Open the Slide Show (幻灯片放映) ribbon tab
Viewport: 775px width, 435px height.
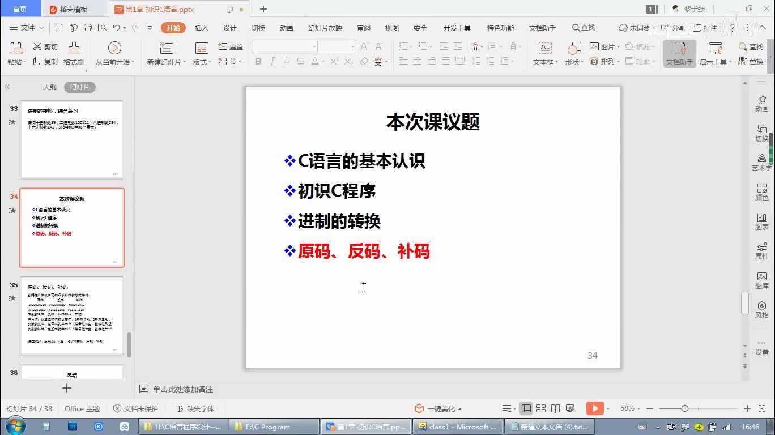[325, 28]
